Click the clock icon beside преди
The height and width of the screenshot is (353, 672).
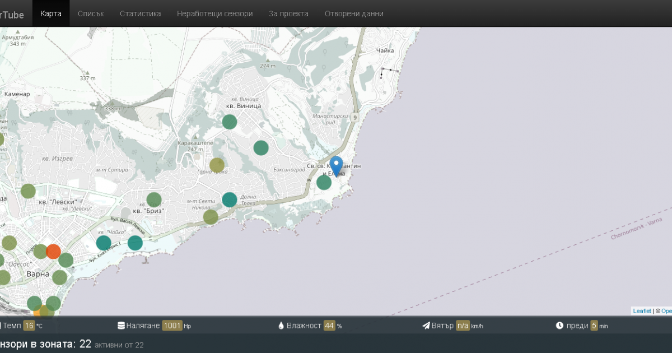[559, 326]
